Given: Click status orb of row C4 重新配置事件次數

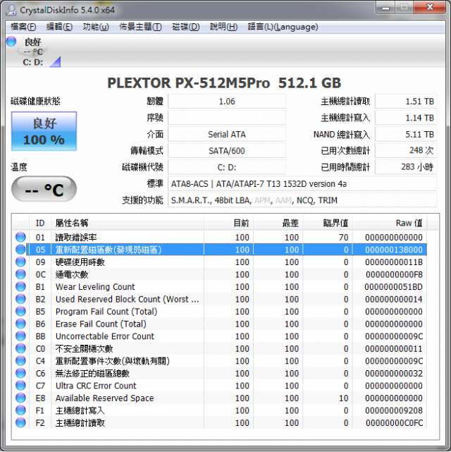Looking at the screenshot, I should pyautogui.click(x=20, y=361).
